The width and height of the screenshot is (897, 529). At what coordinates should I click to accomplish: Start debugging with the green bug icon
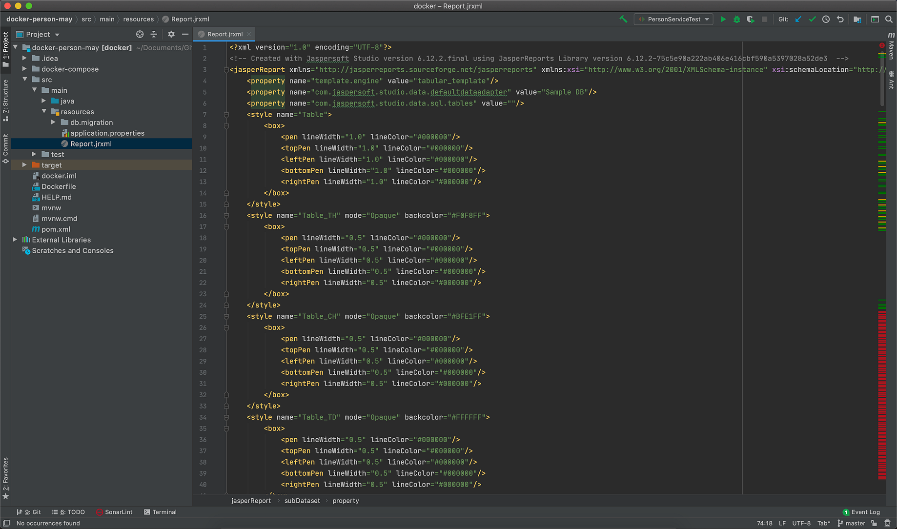[x=736, y=19]
